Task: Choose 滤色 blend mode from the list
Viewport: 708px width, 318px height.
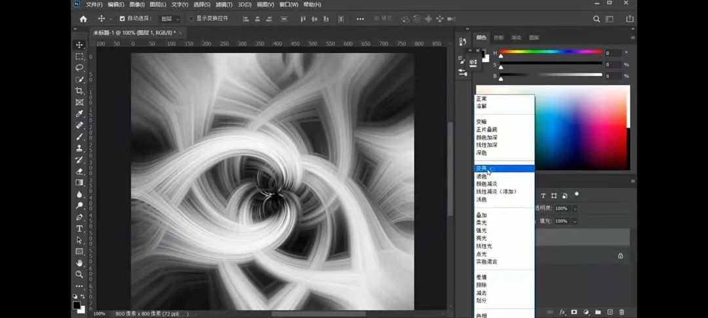Action: 482,177
